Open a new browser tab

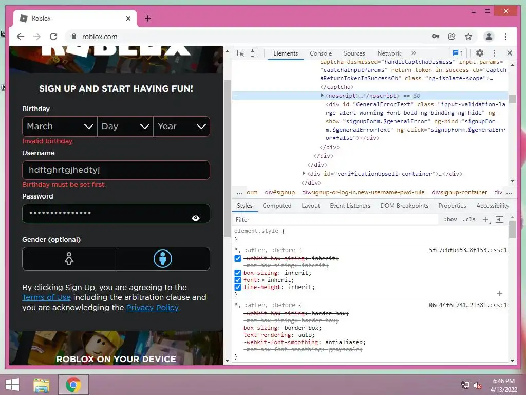pos(147,19)
